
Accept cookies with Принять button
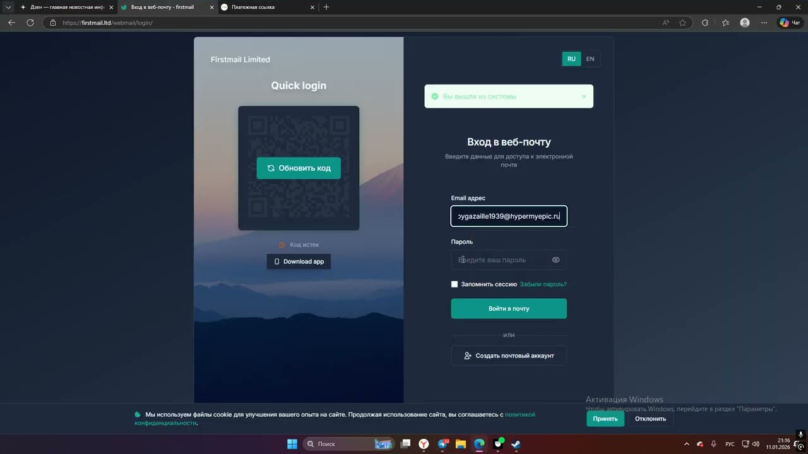[605, 419]
